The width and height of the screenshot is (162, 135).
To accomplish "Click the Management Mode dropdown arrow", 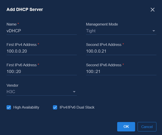I will point(154,31).
